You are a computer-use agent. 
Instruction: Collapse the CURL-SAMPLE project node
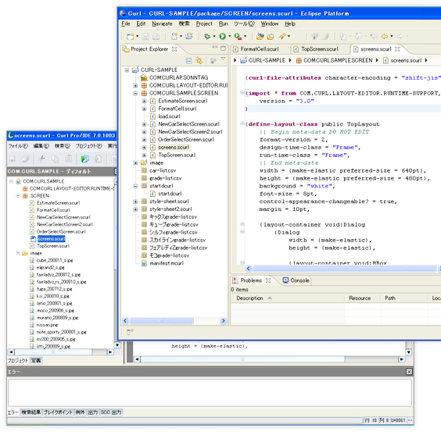(x=127, y=70)
